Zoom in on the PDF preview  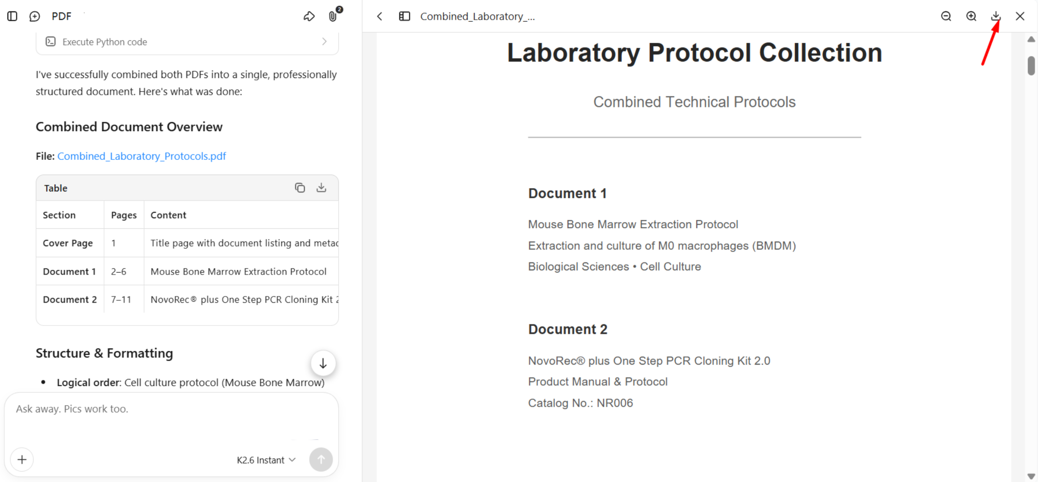click(971, 16)
